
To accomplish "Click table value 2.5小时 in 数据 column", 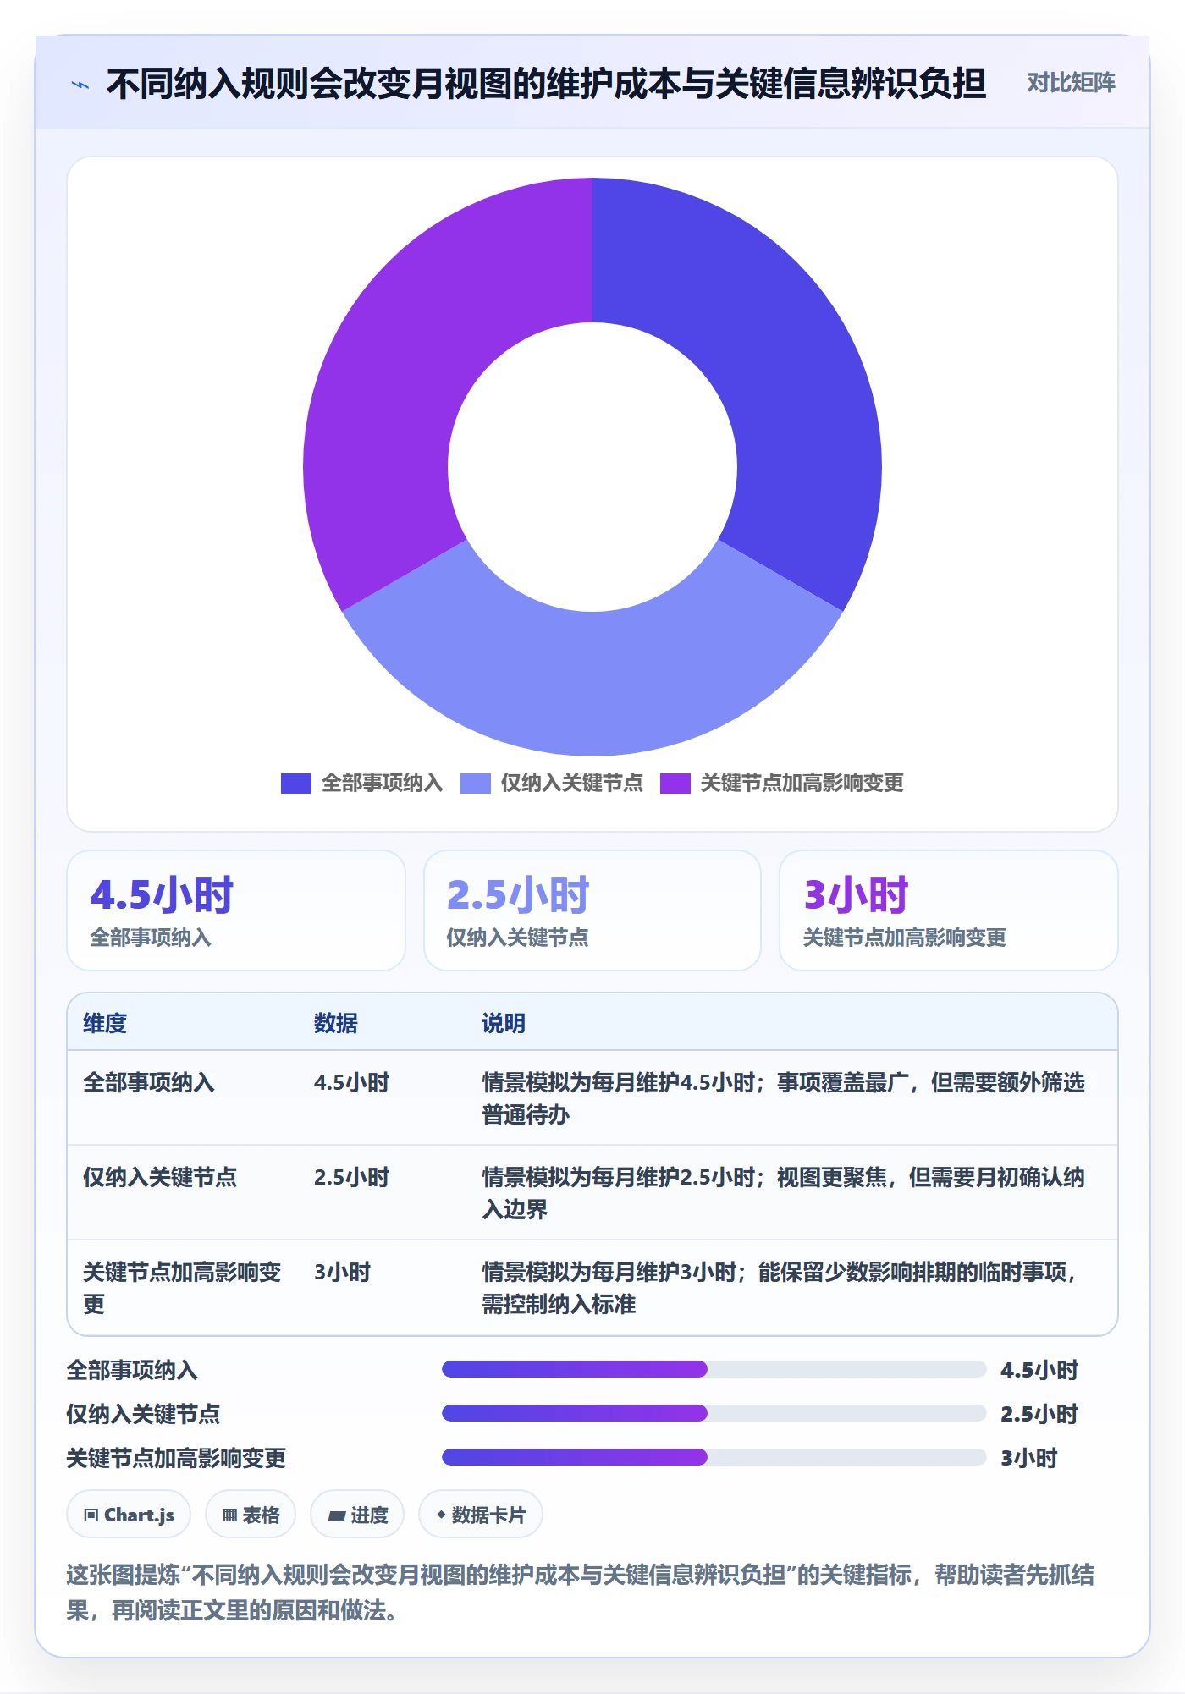I will click(x=351, y=1177).
